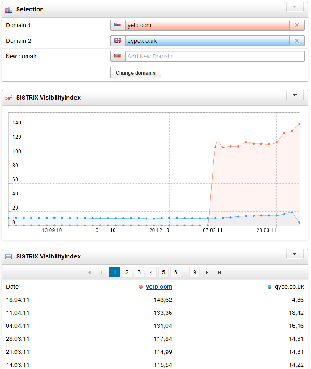Expand the Selection panel dropdown arrow

[x=295, y=7]
